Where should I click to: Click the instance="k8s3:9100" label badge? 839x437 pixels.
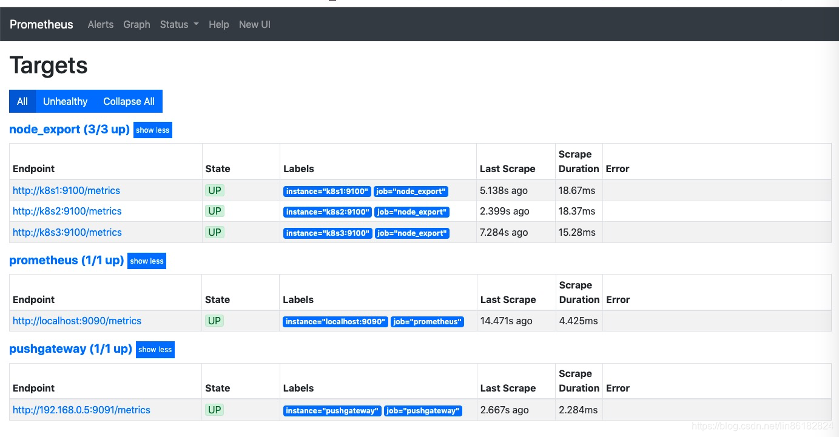(328, 233)
